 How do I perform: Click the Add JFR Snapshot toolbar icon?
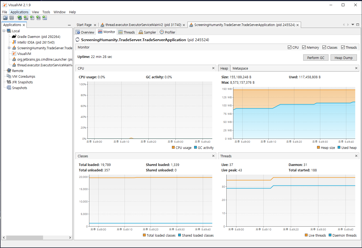point(38,18)
